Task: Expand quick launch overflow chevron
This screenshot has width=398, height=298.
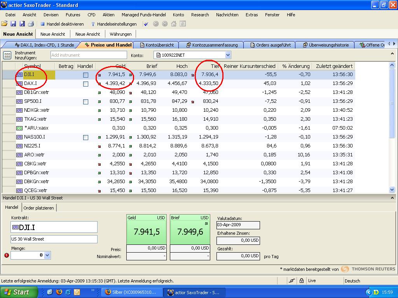Action: (93, 290)
